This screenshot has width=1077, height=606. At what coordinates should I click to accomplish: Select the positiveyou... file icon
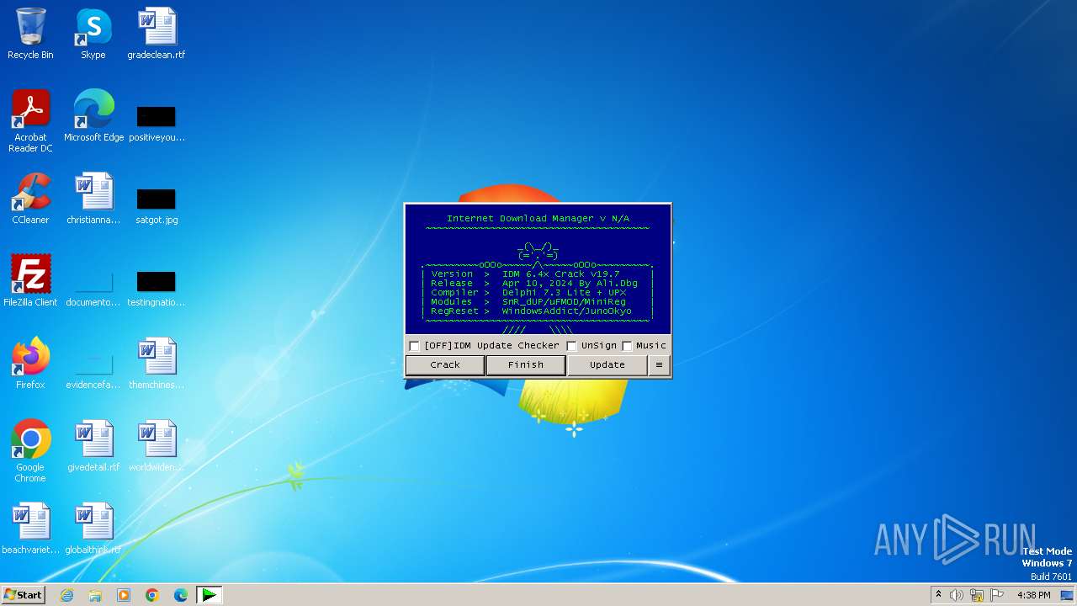[157, 121]
